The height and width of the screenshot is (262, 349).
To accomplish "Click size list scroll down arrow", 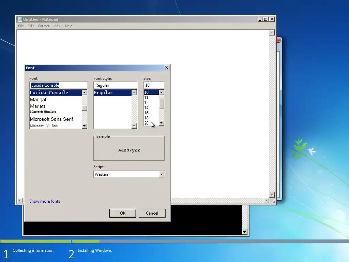I will tap(162, 123).
